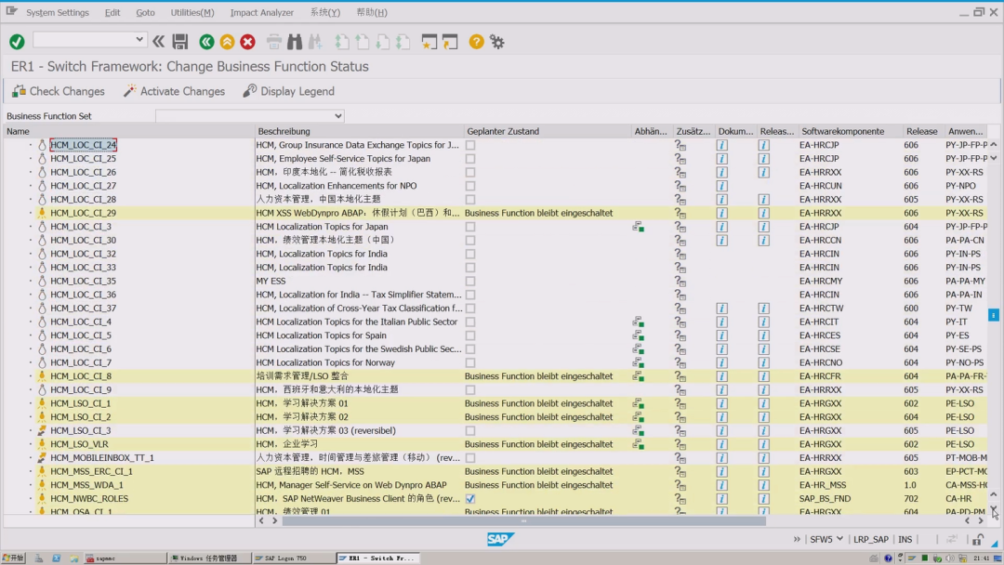1004x565 pixels.
Task: Open Find with the binoculars icon
Action: [x=295, y=42]
